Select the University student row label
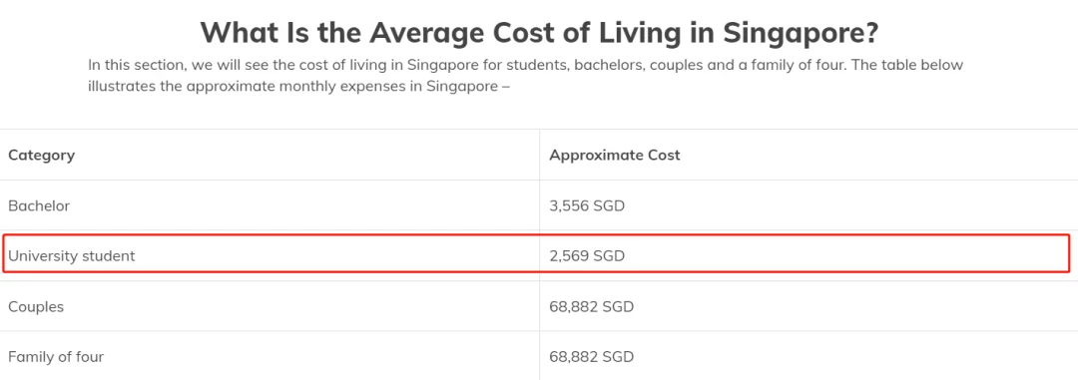1078x380 pixels. (72, 255)
